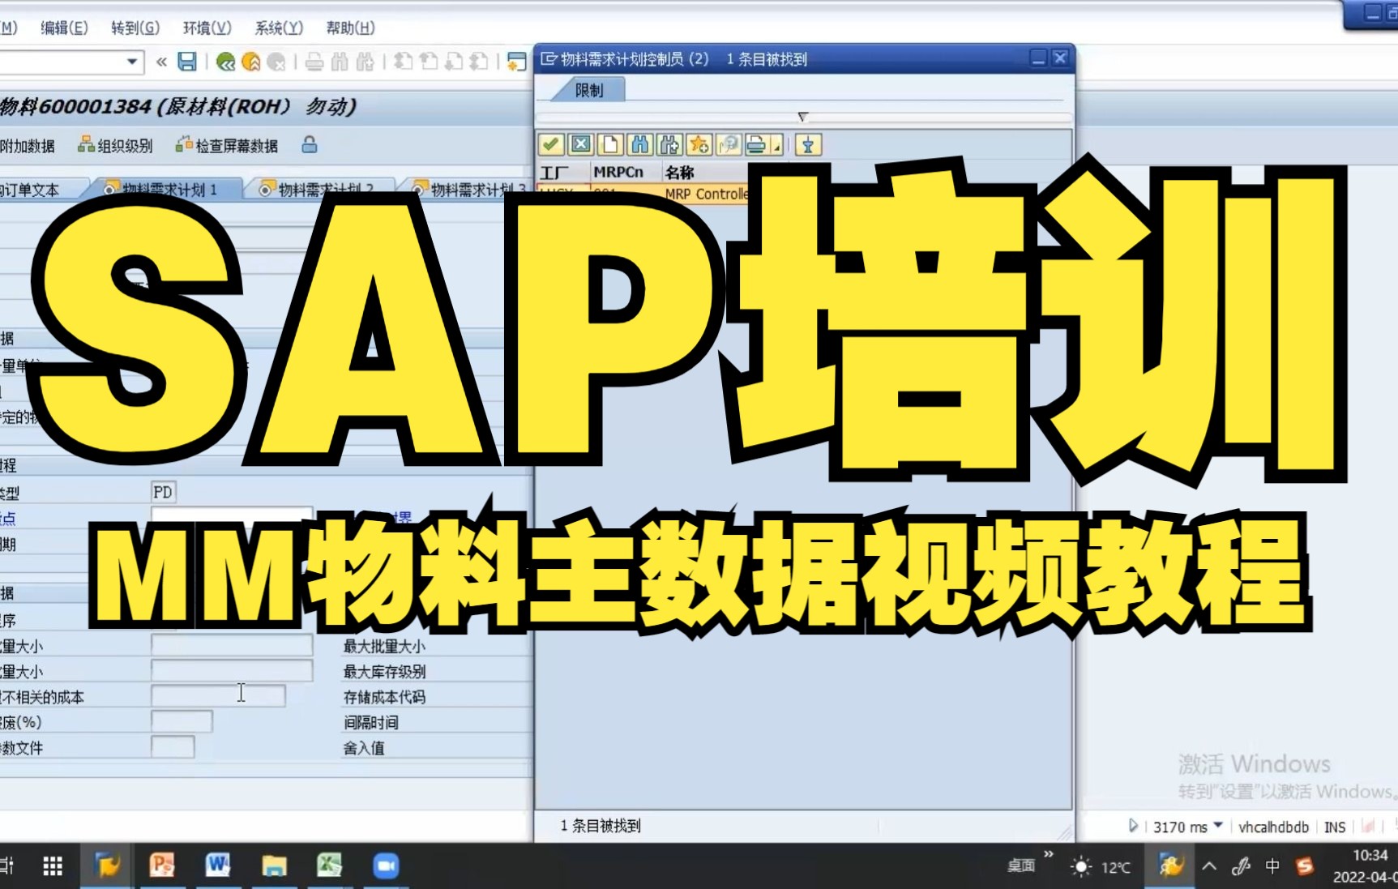
Task: Click the First Page icon in the toolbar
Action: [403, 62]
